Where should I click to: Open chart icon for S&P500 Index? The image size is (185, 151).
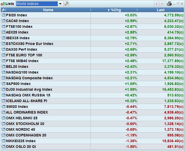3,84
